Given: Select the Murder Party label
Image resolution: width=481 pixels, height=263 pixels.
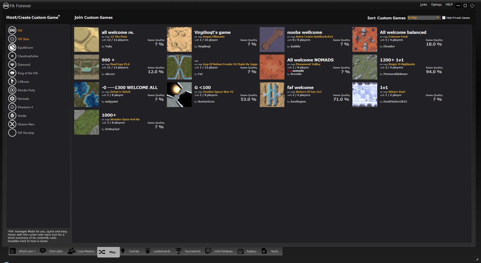Looking at the screenshot, I should point(26,90).
